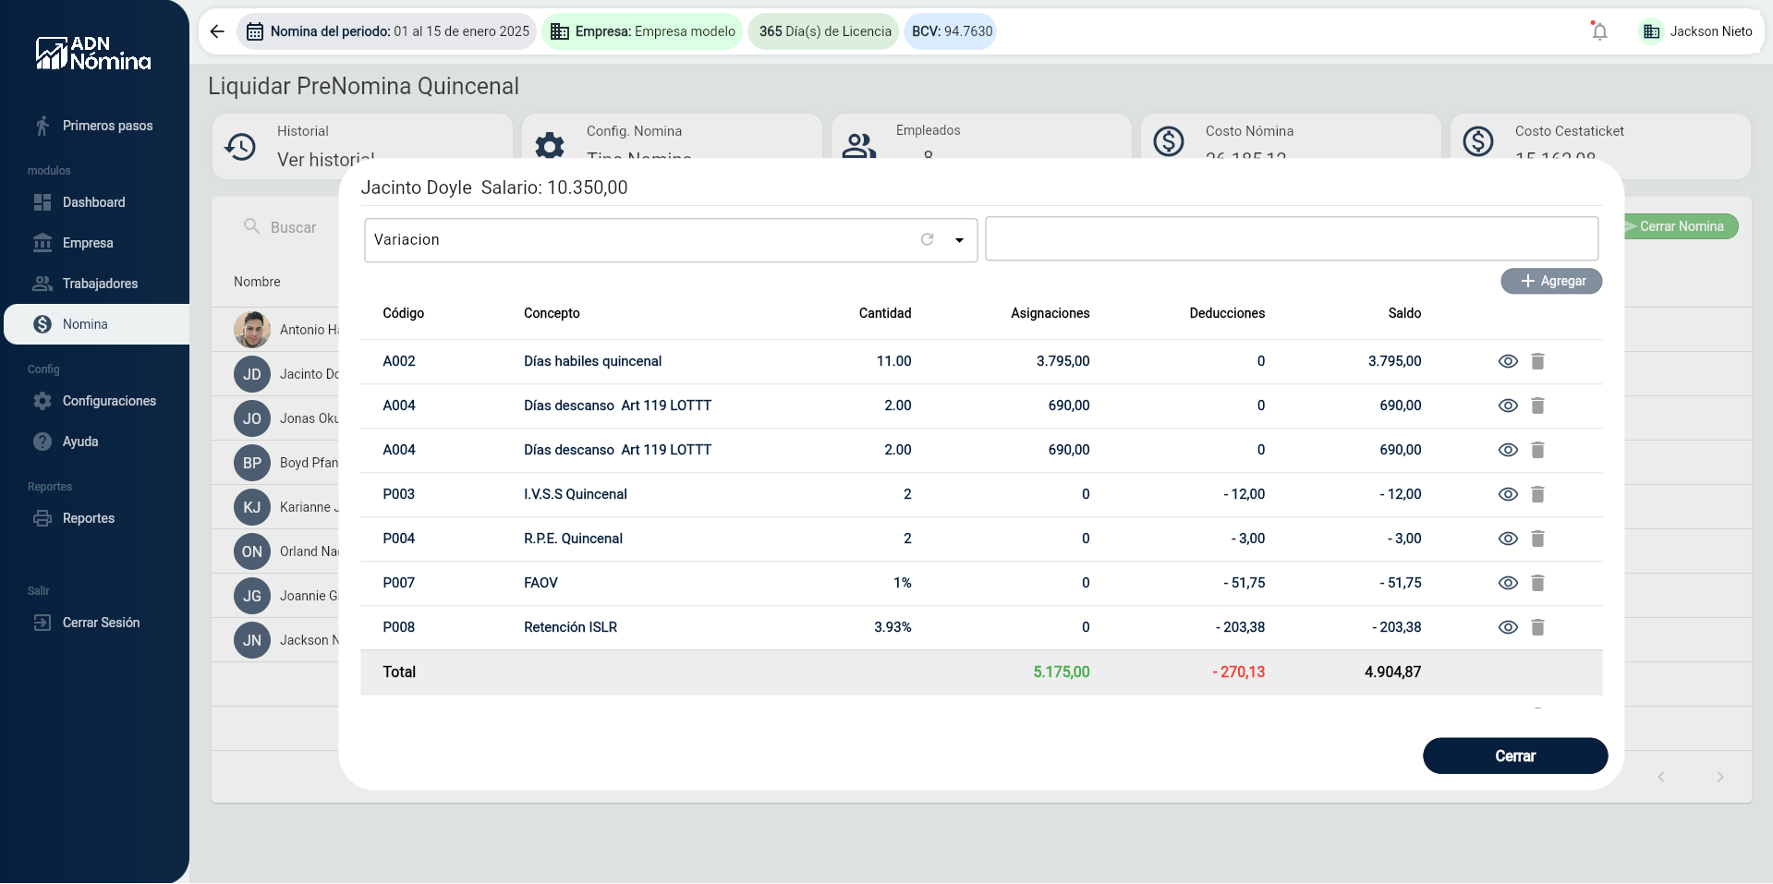Click the KJ avatar for Karianne
This screenshot has width=1773, height=884.
click(x=252, y=507)
